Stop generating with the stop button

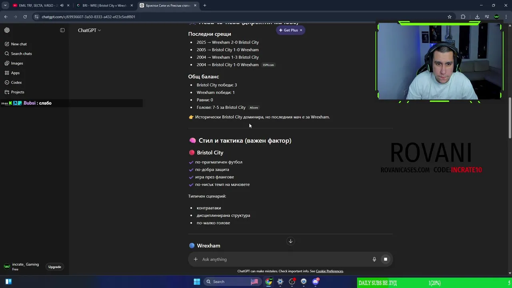pyautogui.click(x=386, y=259)
